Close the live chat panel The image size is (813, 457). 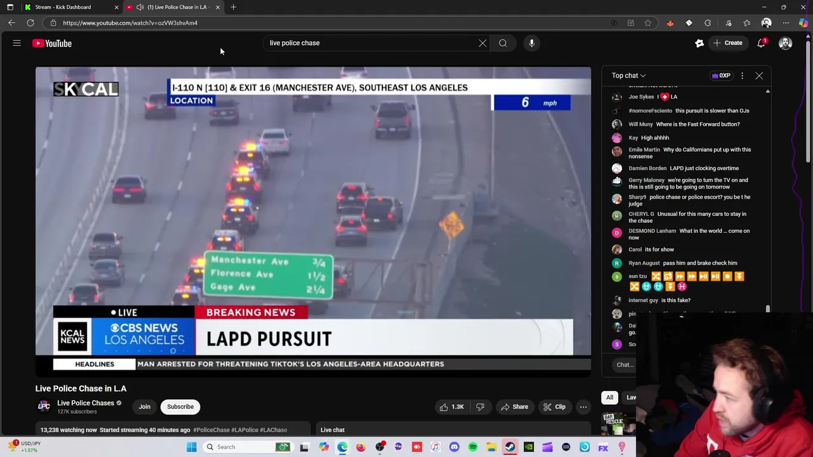tap(759, 76)
